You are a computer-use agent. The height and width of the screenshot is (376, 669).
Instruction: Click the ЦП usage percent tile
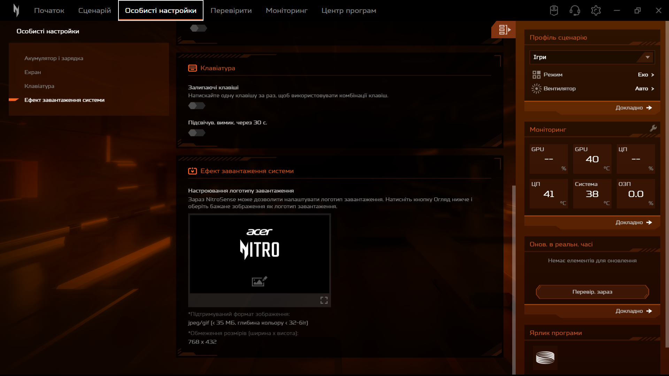(x=636, y=159)
